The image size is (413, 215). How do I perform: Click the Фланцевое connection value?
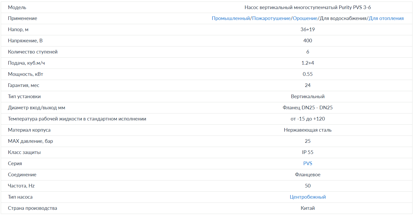pos(307,175)
